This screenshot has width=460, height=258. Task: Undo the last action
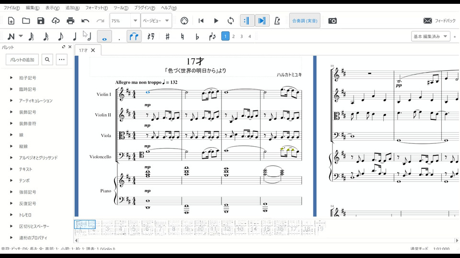[85, 21]
